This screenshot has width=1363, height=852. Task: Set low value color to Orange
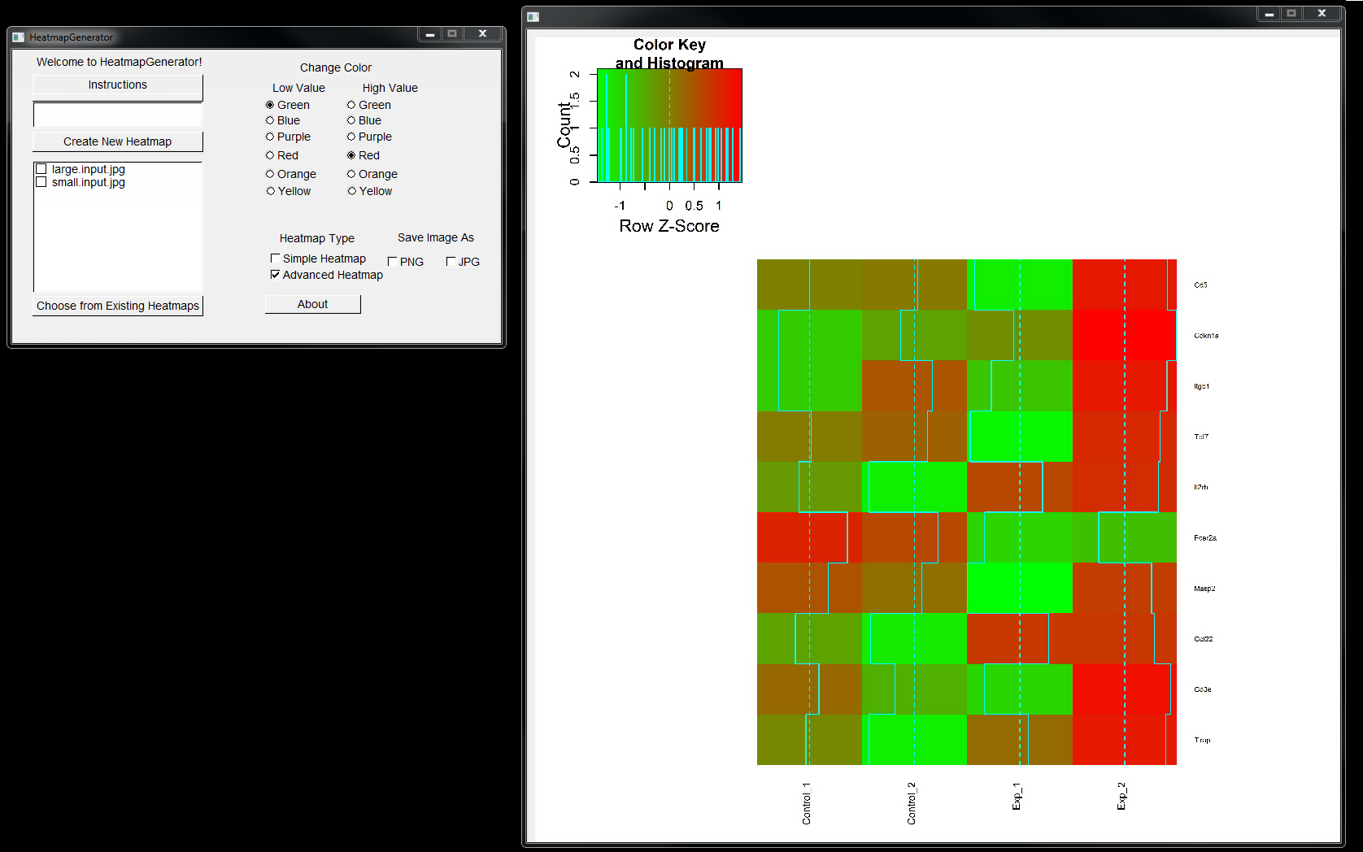coord(270,174)
